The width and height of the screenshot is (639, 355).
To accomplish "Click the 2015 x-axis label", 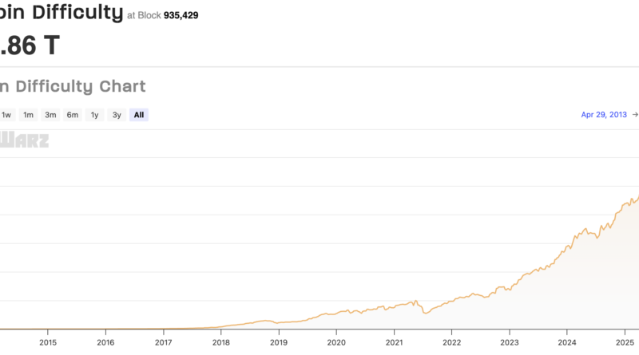I will coord(47,343).
